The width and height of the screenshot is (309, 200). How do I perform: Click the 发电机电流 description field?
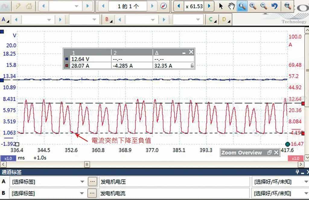pos(174,193)
